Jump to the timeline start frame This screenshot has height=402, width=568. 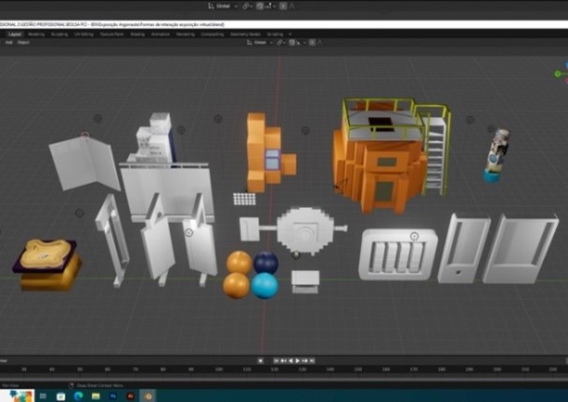[x=277, y=360]
